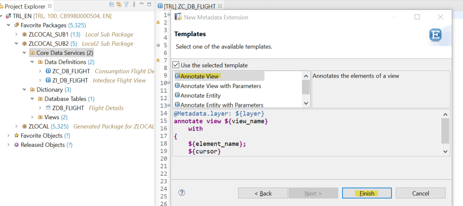Click the ZI_DB_FLIGHT data definition icon

48,80
